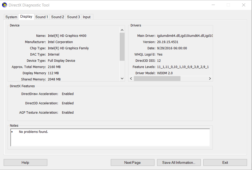Click the Exit button
Image resolution: width=252 pixels, height=170 pixels.
tap(225, 162)
